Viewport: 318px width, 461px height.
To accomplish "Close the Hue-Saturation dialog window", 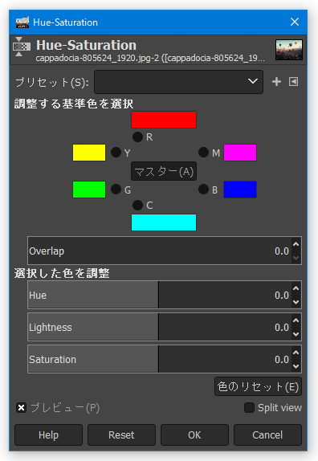I will point(295,22).
